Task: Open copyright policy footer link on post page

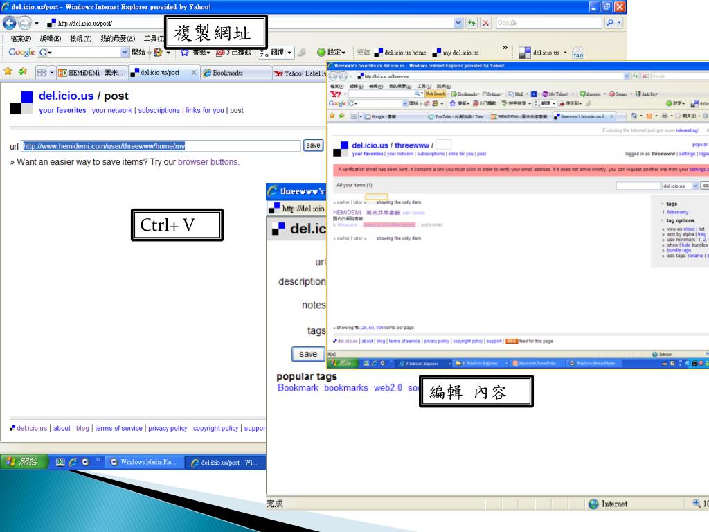Action: [x=216, y=428]
